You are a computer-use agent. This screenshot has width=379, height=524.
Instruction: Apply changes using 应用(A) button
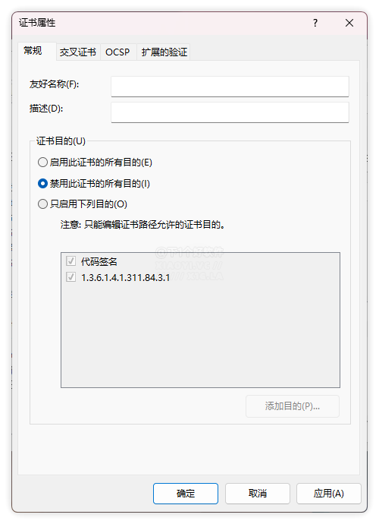point(329,494)
